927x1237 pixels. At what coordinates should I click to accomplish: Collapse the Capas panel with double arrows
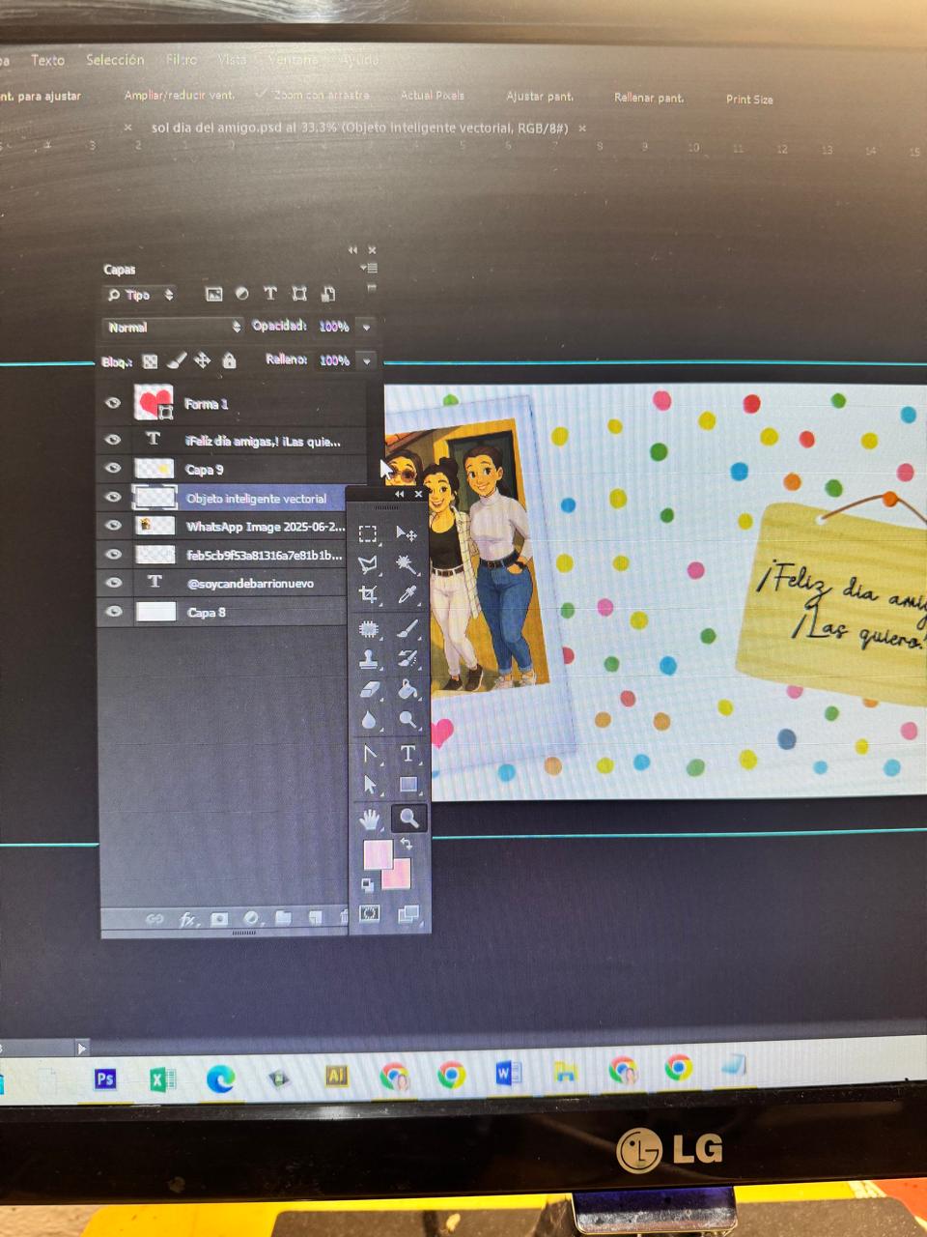coord(352,249)
